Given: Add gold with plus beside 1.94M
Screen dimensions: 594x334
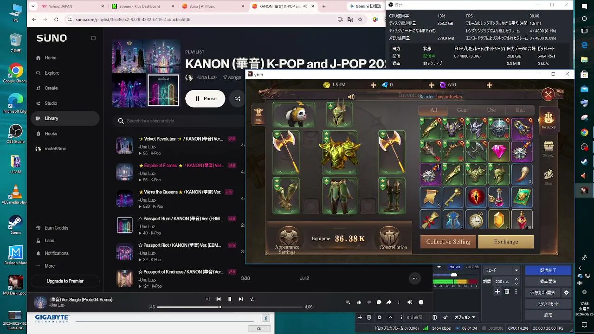Looking at the screenshot, I should pyautogui.click(x=373, y=85).
